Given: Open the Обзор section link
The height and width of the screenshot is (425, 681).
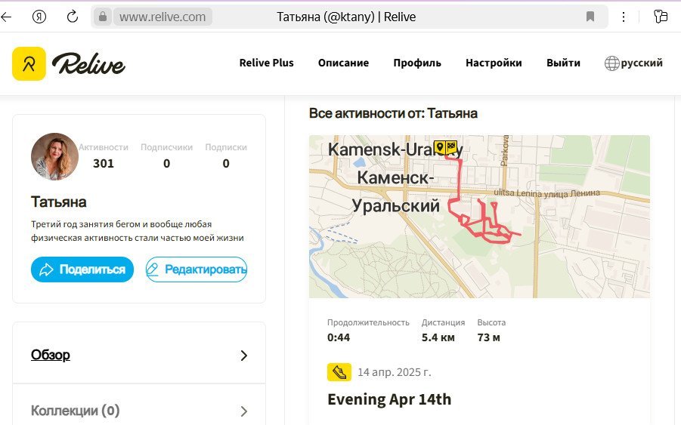Looking at the screenshot, I should (x=51, y=355).
